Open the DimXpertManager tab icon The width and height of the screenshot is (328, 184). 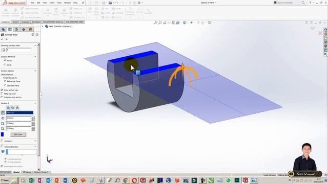coord(24,30)
